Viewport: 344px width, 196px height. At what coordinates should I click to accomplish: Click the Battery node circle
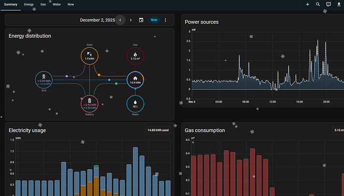[90, 104]
